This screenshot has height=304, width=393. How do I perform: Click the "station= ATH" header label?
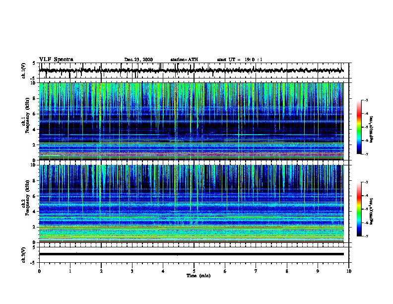(184, 60)
